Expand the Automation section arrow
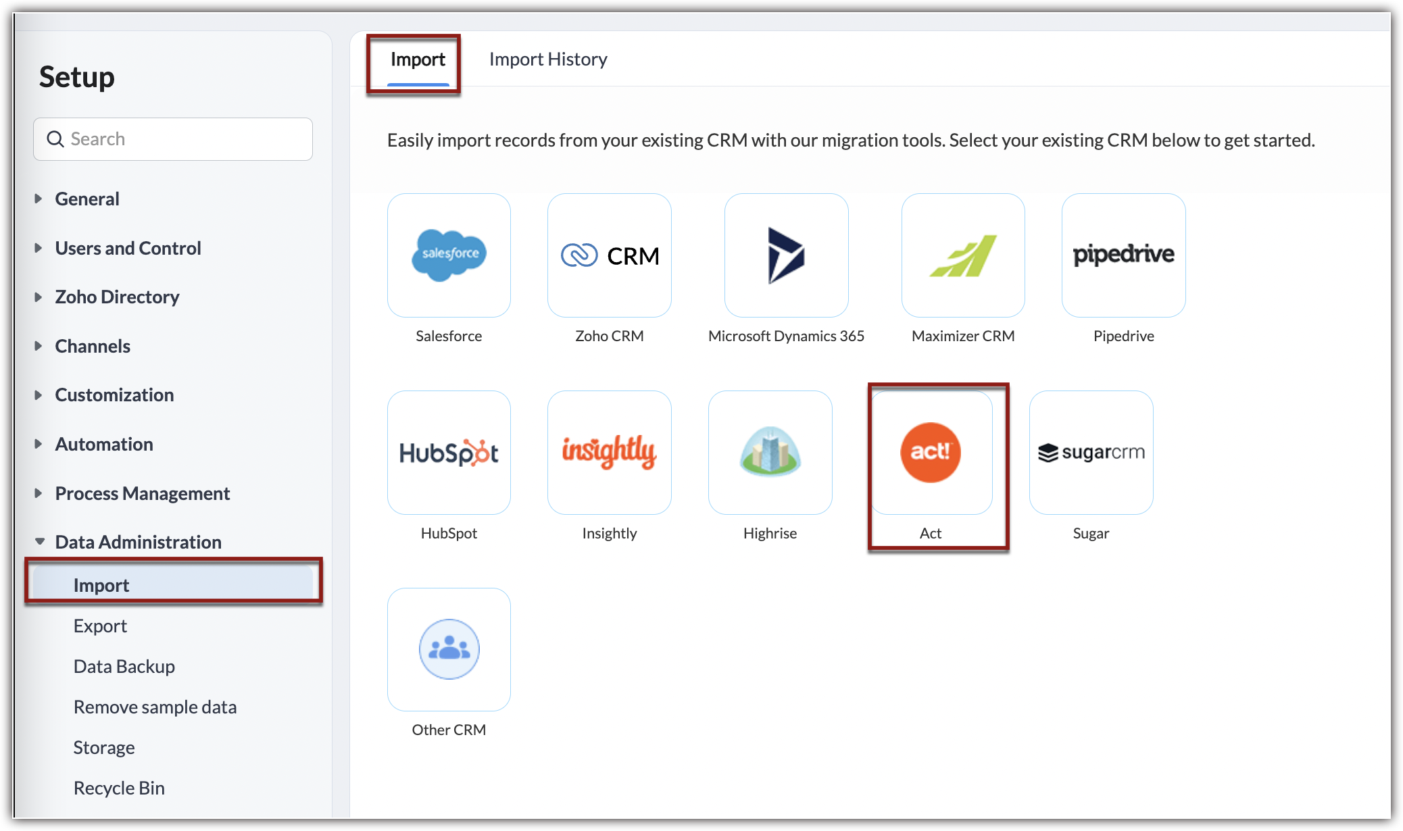 [x=39, y=444]
